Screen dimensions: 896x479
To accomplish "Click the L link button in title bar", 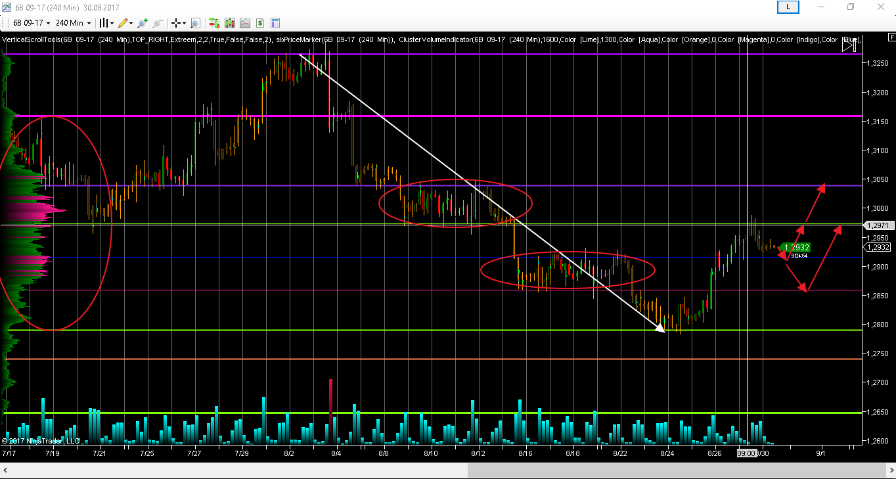I will coord(788,7).
